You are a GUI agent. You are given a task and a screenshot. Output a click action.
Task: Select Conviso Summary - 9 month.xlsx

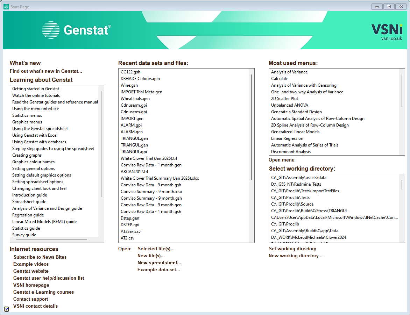[151, 192]
